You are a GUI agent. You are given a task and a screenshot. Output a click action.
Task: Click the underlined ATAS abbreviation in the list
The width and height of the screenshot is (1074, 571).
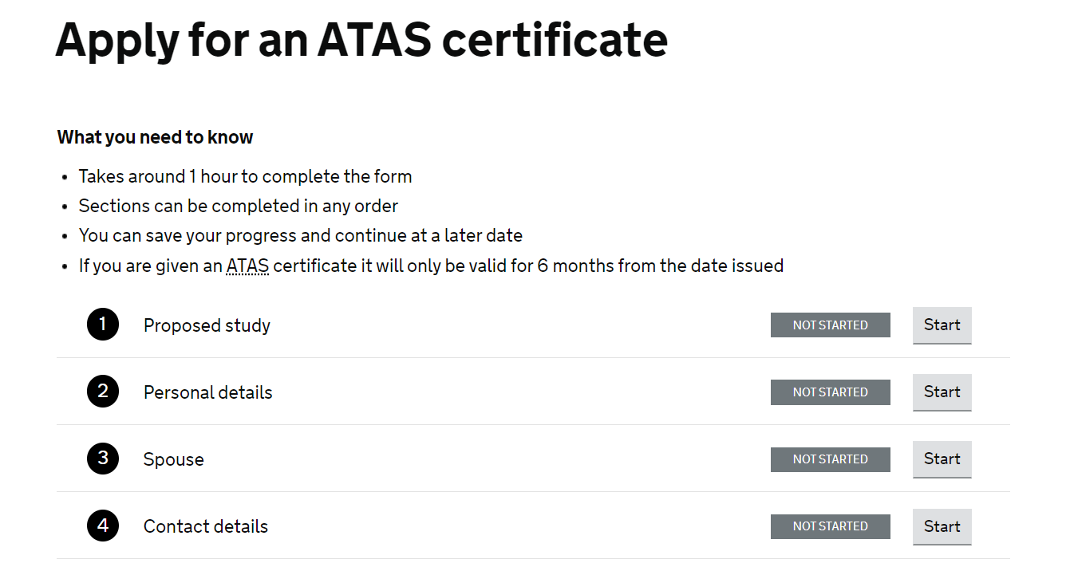(x=247, y=266)
